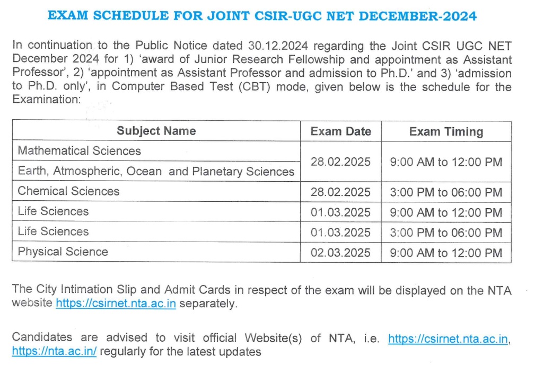The image size is (535, 365).
Task: Click the exam date in the Chemical Sciences row
Action: pos(340,192)
